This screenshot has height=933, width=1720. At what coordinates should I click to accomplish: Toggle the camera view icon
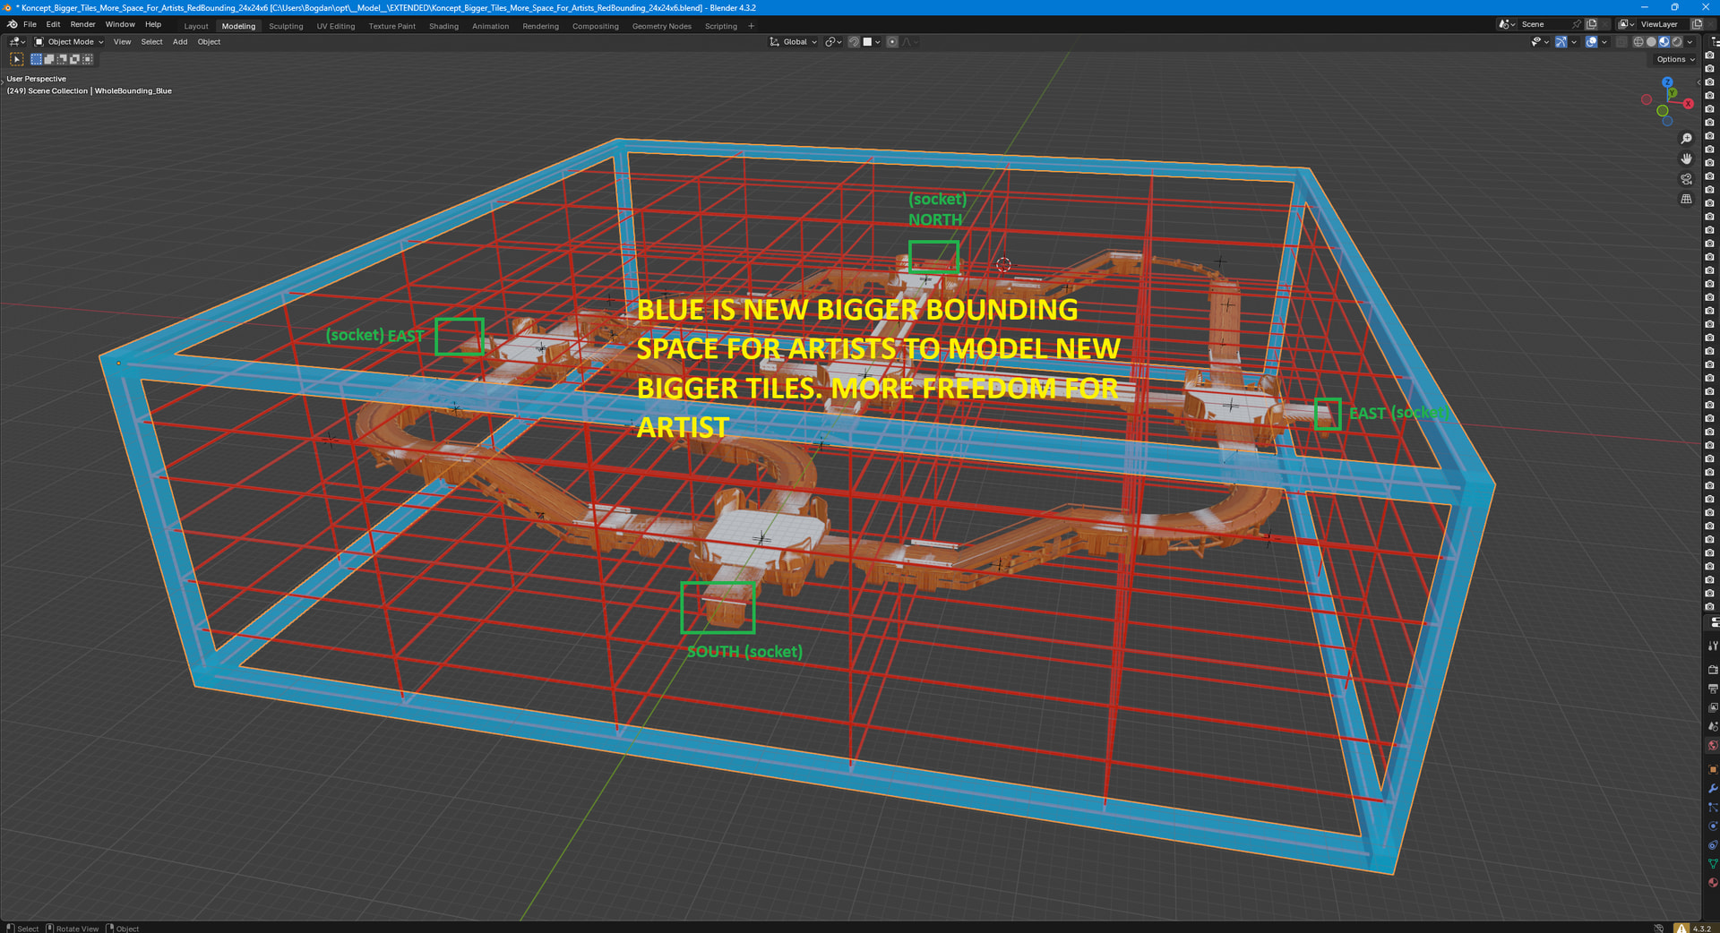point(1686,179)
